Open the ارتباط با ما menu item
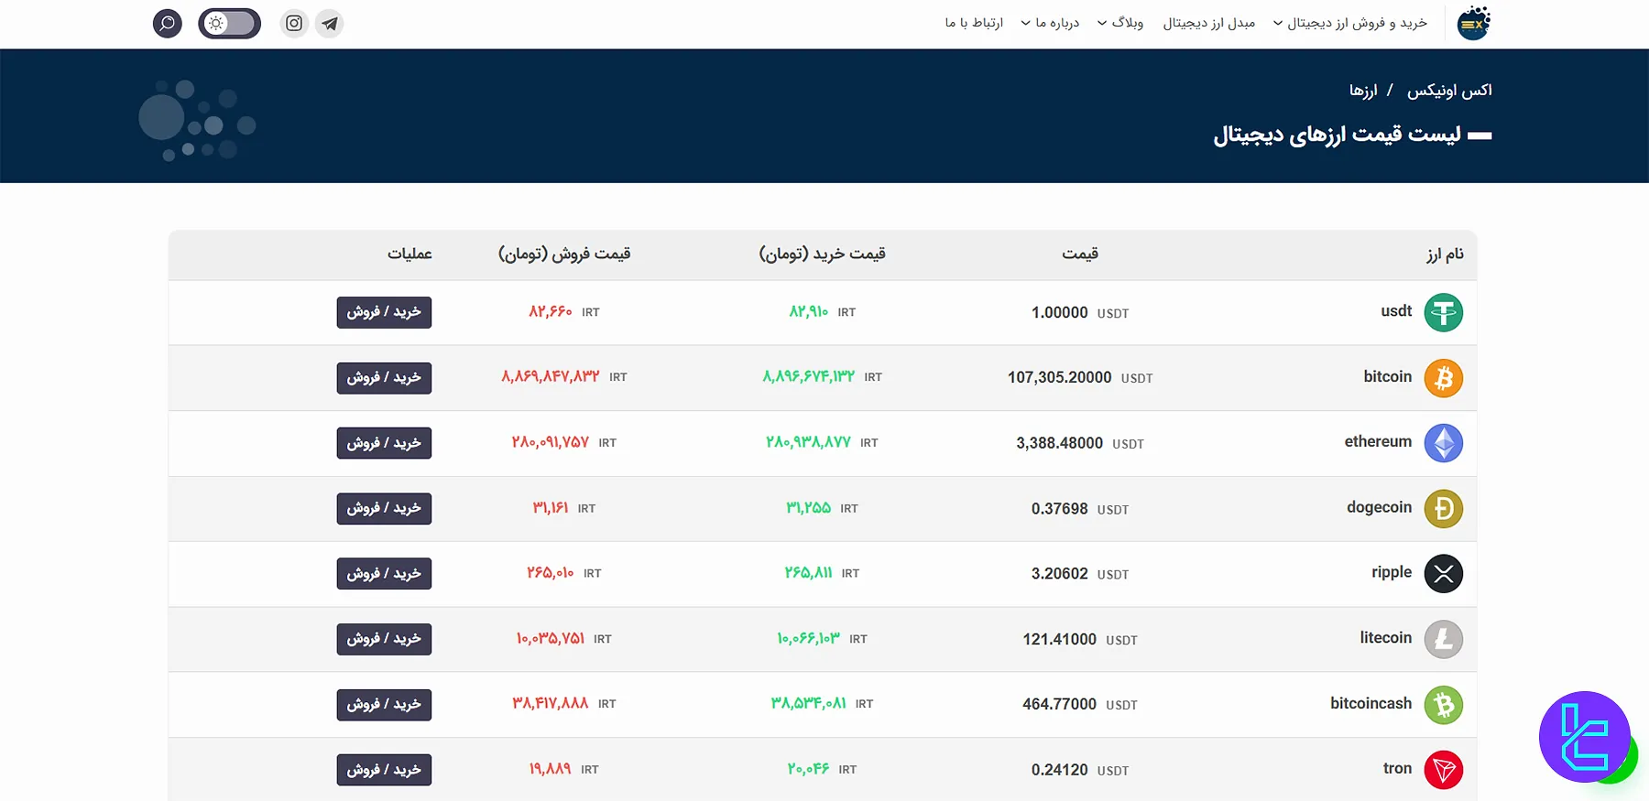The width and height of the screenshot is (1649, 801). (974, 23)
